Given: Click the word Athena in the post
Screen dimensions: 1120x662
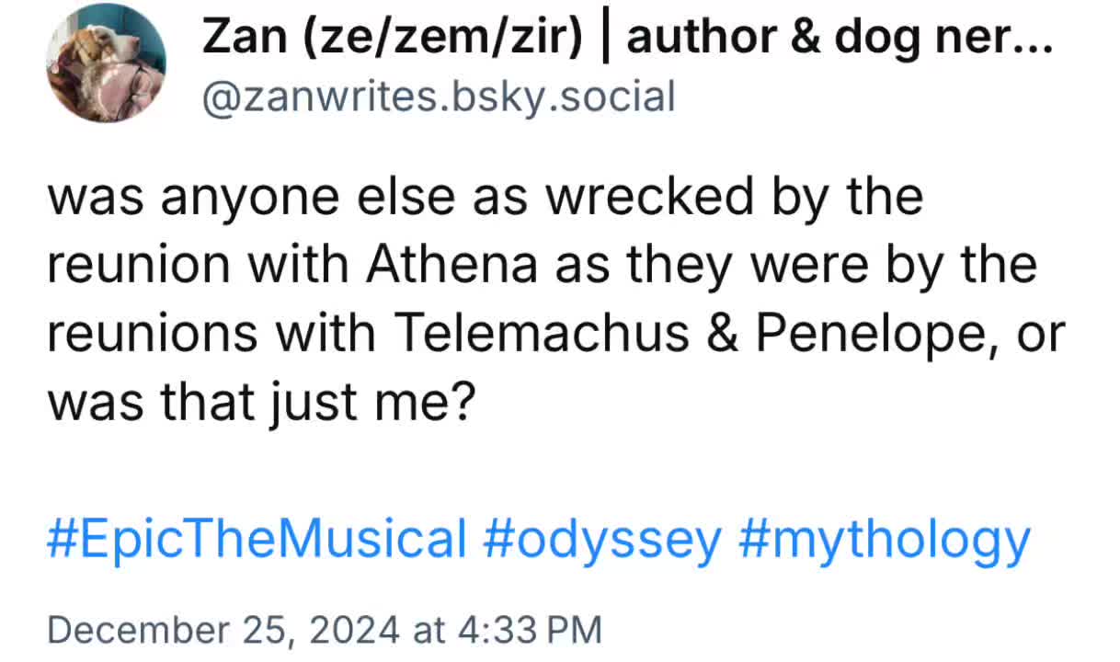Looking at the screenshot, I should [x=451, y=266].
